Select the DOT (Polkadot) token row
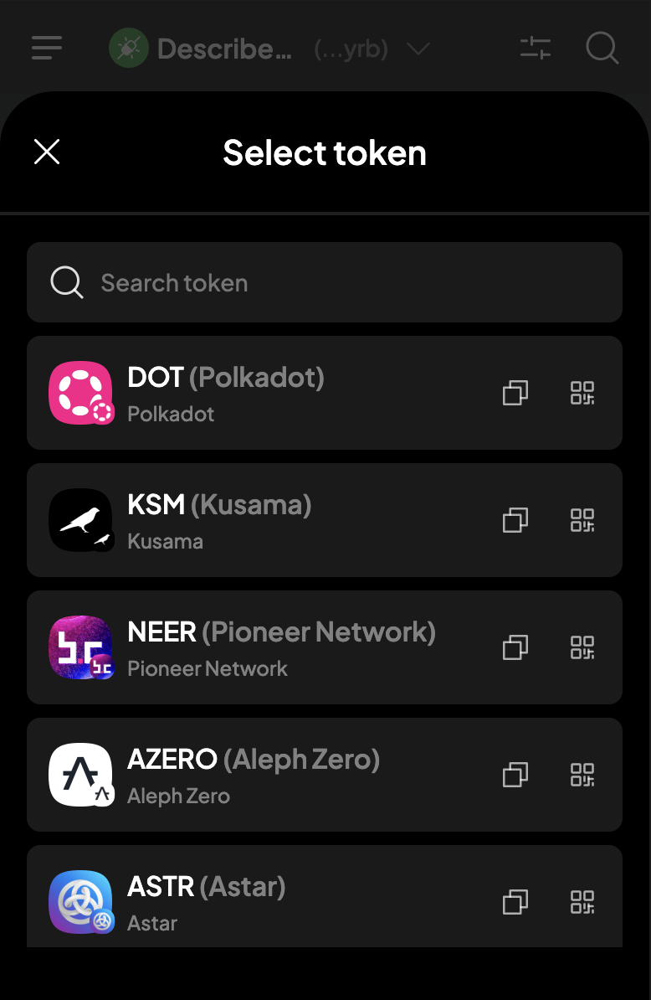 (324, 393)
